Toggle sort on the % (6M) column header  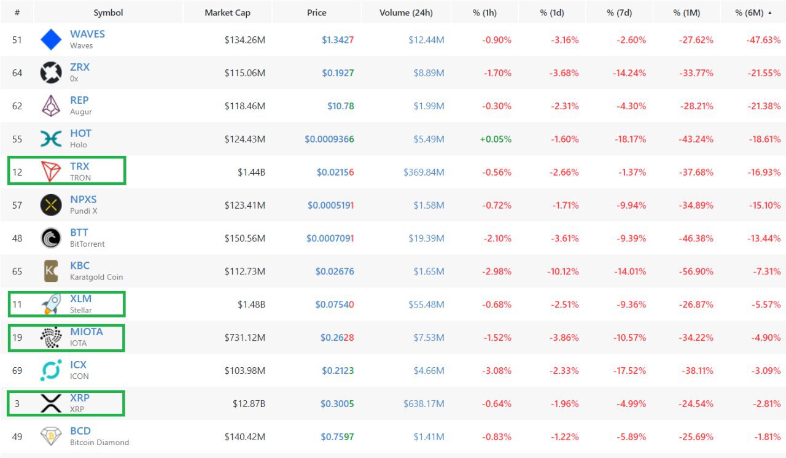pyautogui.click(x=752, y=12)
